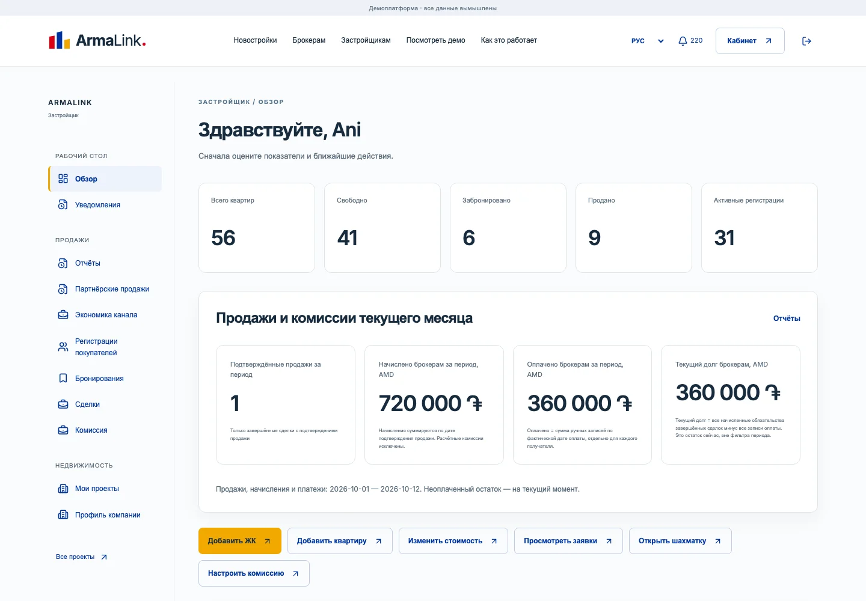The width and height of the screenshot is (866, 601).
Task: Click the ArmaLink logo
Action: (97, 40)
